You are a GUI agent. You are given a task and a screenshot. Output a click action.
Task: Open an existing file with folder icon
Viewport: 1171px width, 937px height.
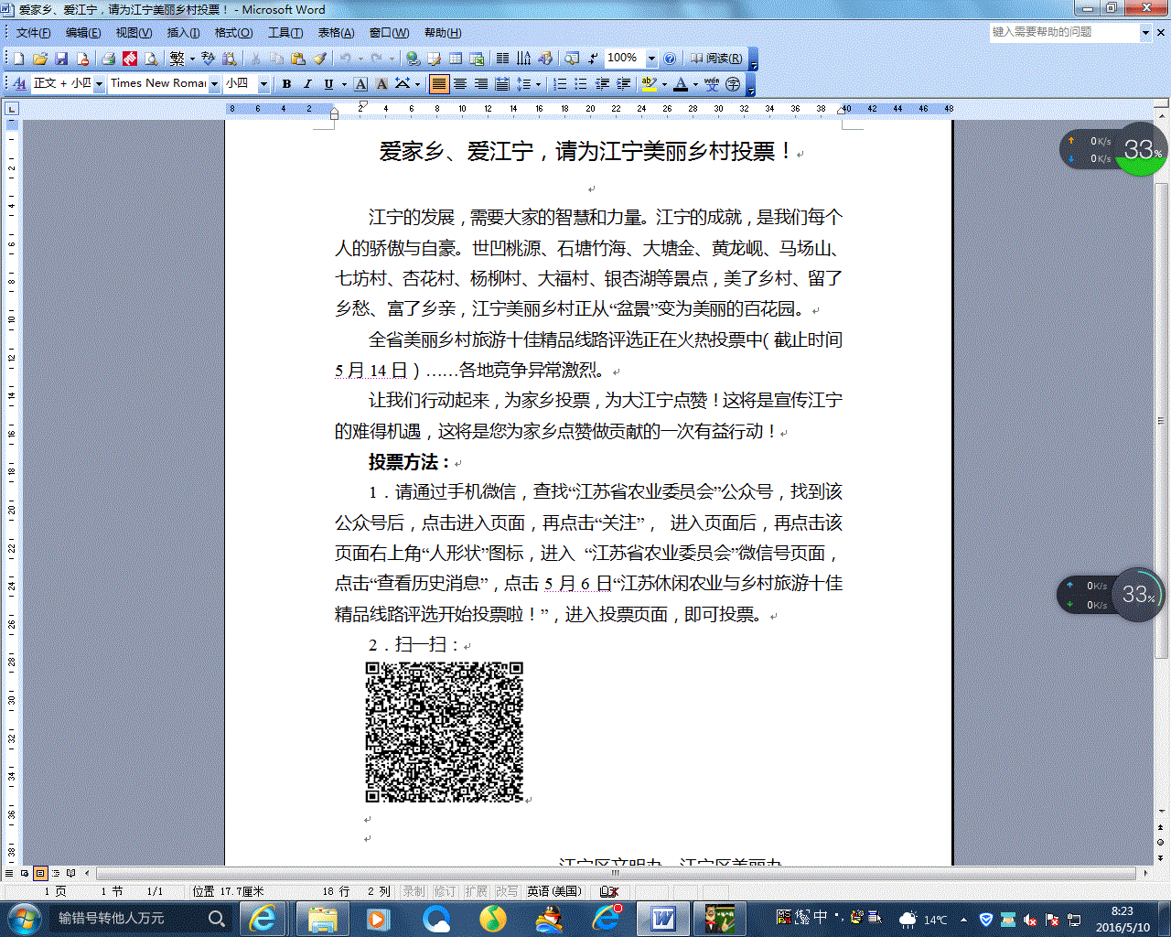pyautogui.click(x=40, y=59)
